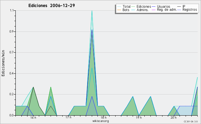The width and height of the screenshot is (201, 124).
Task: Click the 0.2 y-axis value
Action: click(11, 94)
